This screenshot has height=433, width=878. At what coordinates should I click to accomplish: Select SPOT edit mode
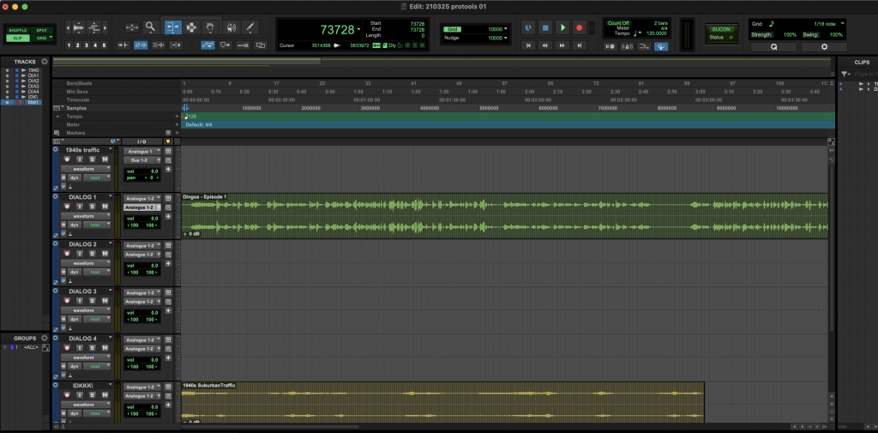pos(41,30)
